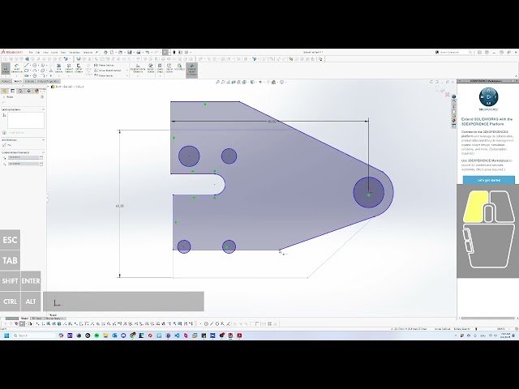Open Adobe Acrobat from the taskbar

click(239, 336)
